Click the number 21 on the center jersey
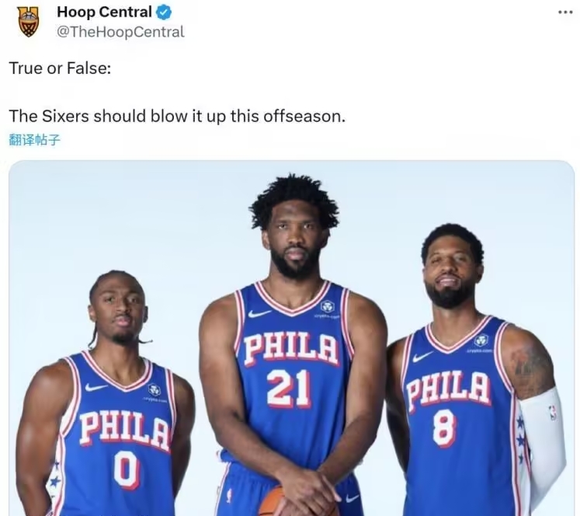Image resolution: width=580 pixels, height=516 pixels. pyautogui.click(x=288, y=388)
